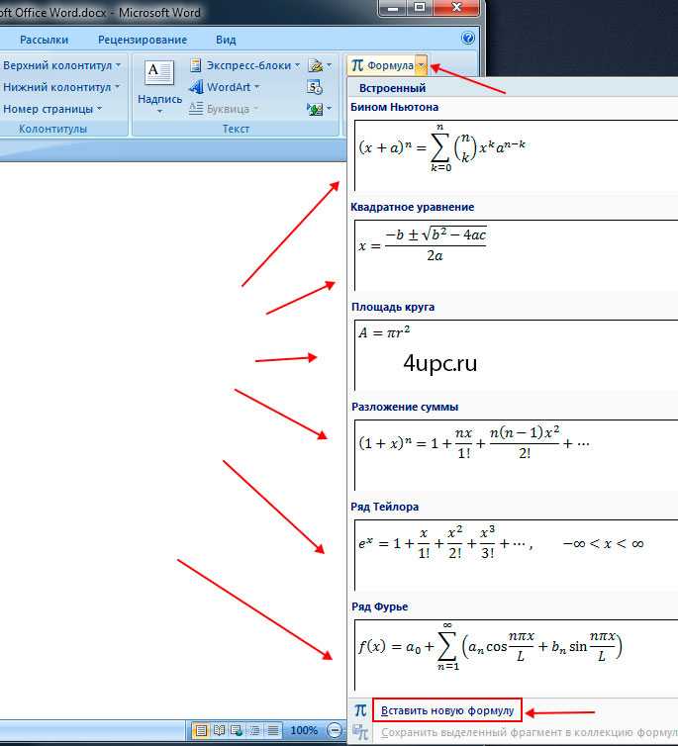Select Draft view icon in status bar
Image resolution: width=678 pixels, height=746 pixels.
click(272, 730)
